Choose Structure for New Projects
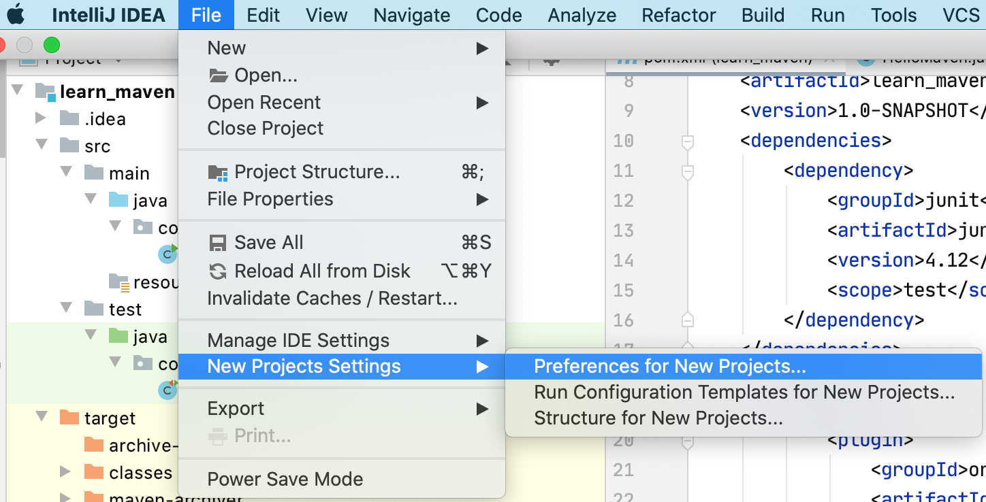Screen dimensions: 986x502 tap(658, 418)
